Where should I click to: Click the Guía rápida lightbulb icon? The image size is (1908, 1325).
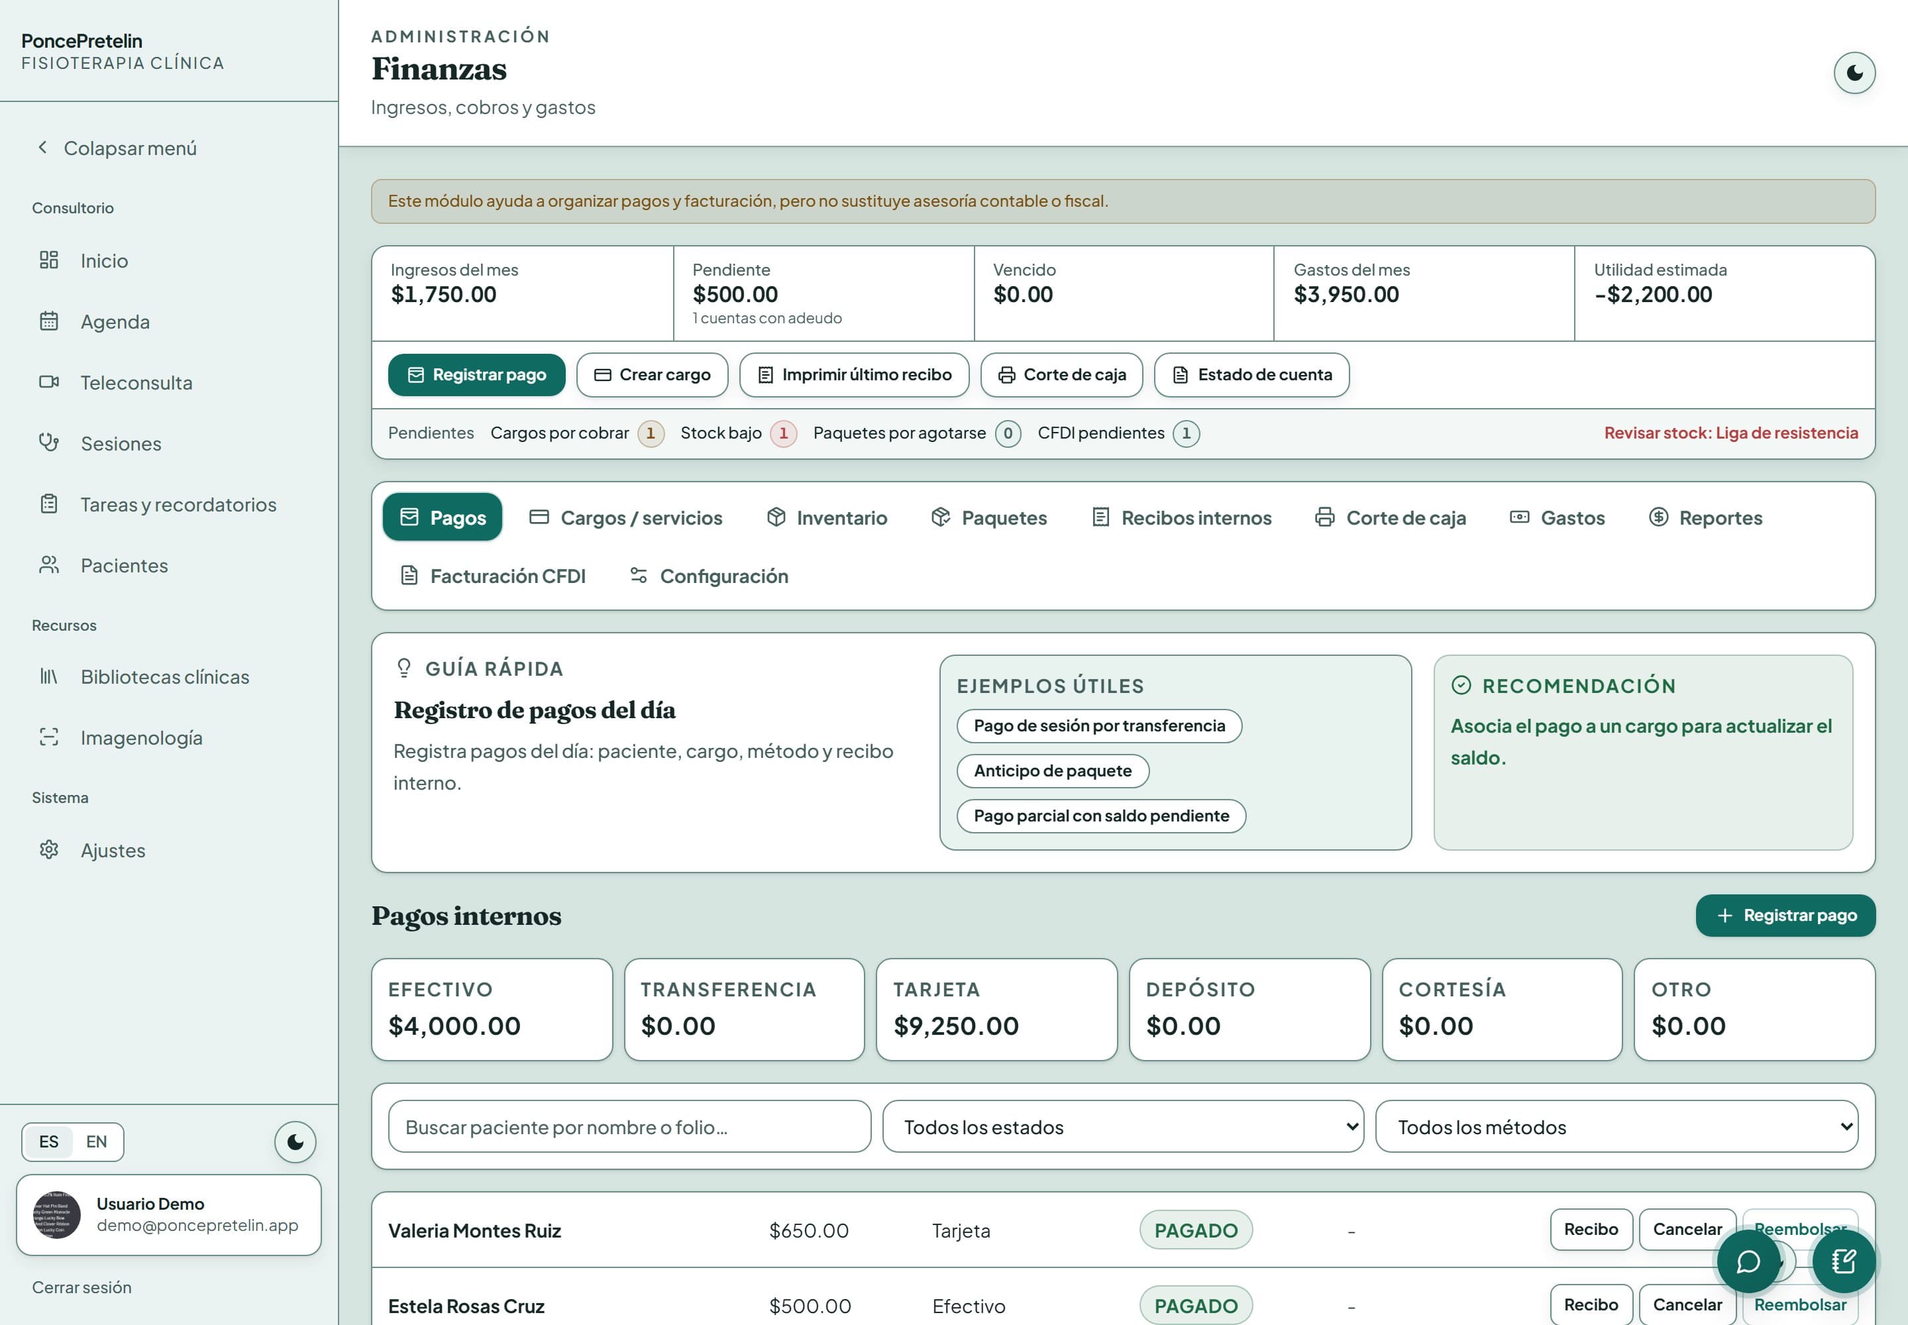[x=404, y=668]
